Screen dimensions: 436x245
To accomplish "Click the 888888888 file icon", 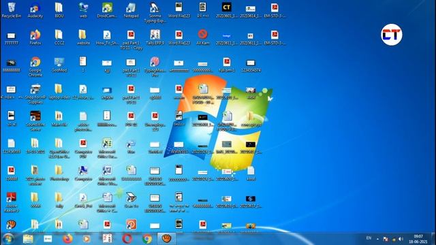I will pos(12,66).
